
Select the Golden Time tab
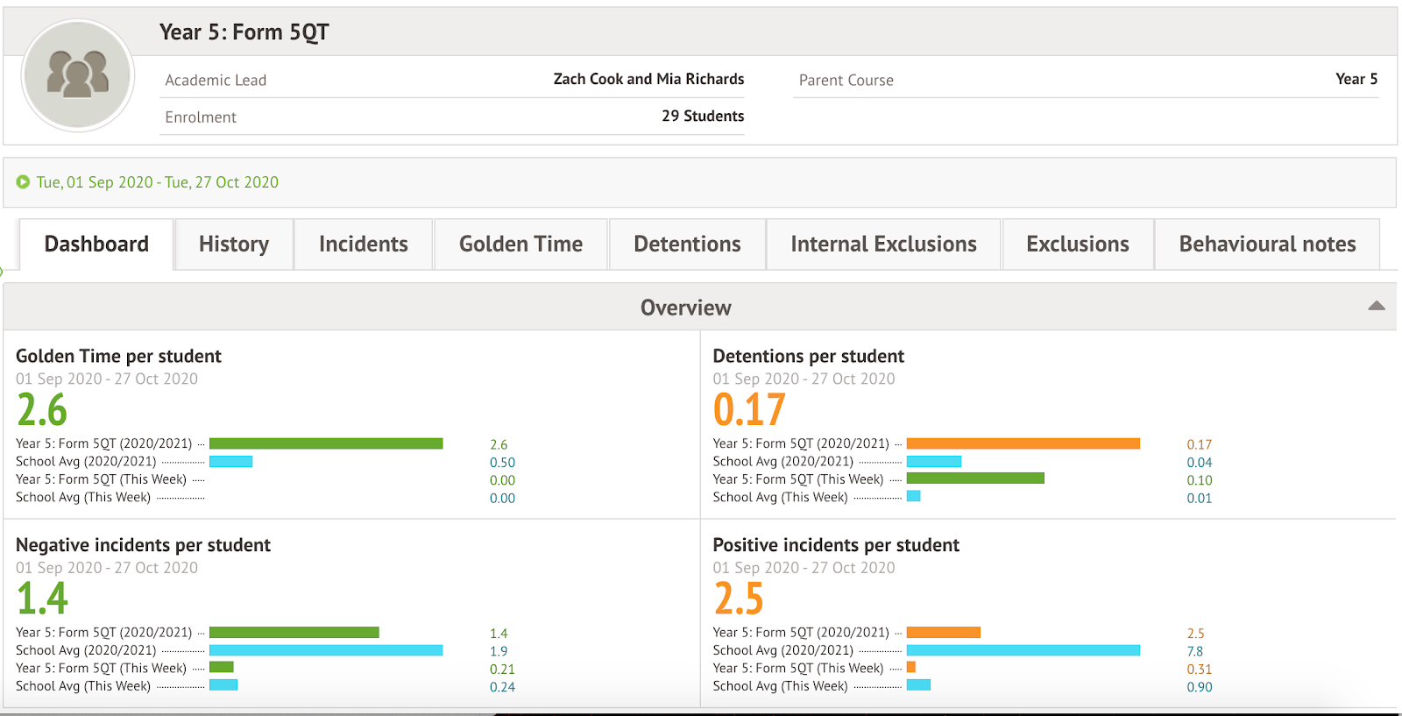(x=520, y=245)
